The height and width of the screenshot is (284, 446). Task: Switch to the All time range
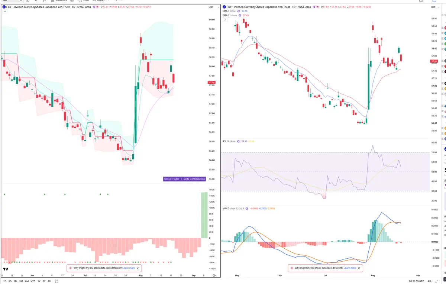click(x=49, y=281)
